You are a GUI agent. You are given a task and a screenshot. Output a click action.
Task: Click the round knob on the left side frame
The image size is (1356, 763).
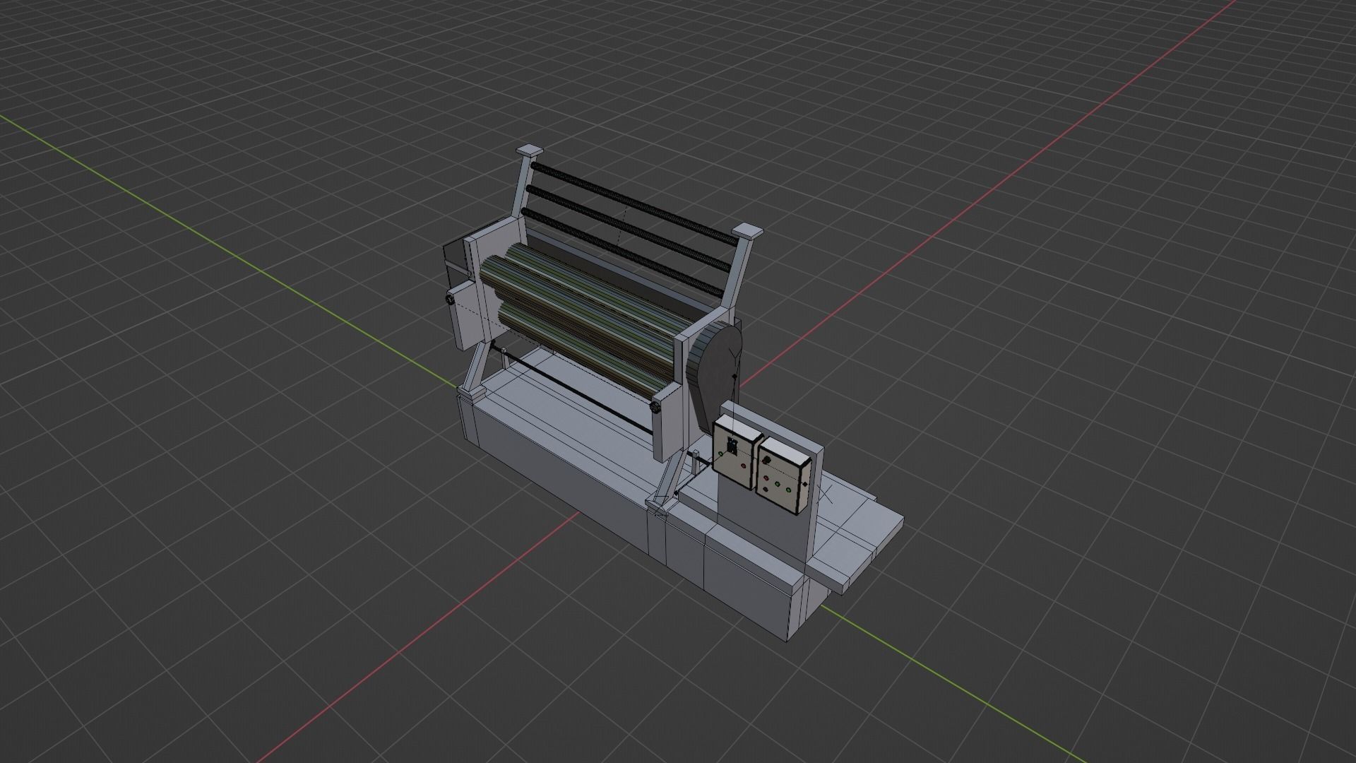[449, 300]
